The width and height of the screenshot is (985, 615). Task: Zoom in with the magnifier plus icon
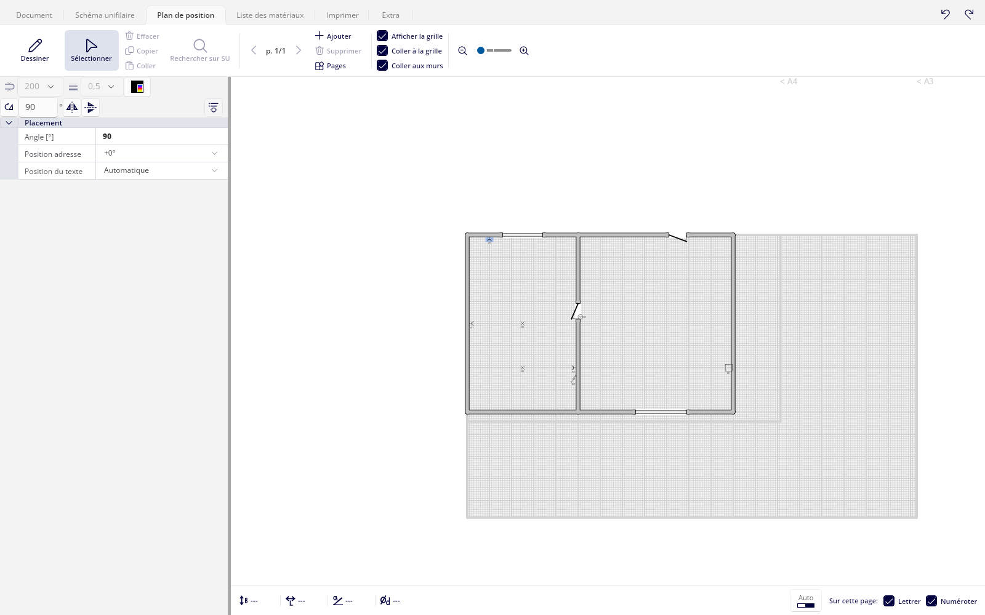(x=524, y=51)
